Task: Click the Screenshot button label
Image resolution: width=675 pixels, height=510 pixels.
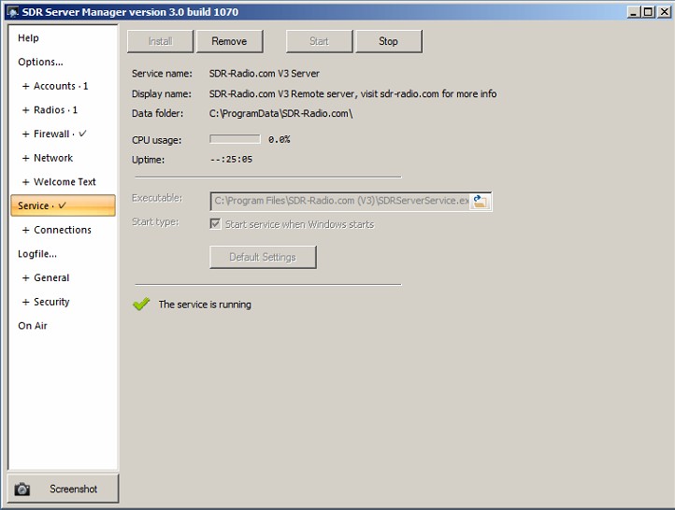Action: 74,489
